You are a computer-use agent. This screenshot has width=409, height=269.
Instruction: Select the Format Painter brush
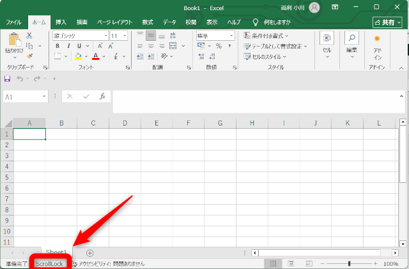(29, 56)
